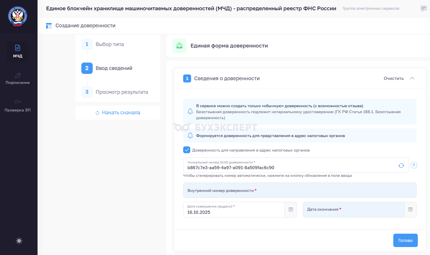This screenshot has height=255, width=430.
Task: Click the Дата совершения (выдачи) field
Action: (x=234, y=210)
